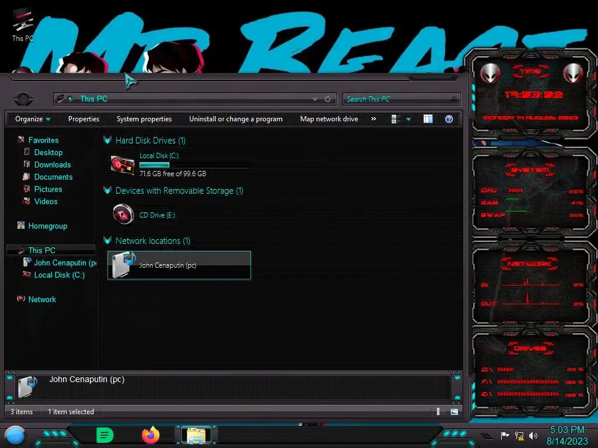Select Network in navigation pane

tap(42, 299)
